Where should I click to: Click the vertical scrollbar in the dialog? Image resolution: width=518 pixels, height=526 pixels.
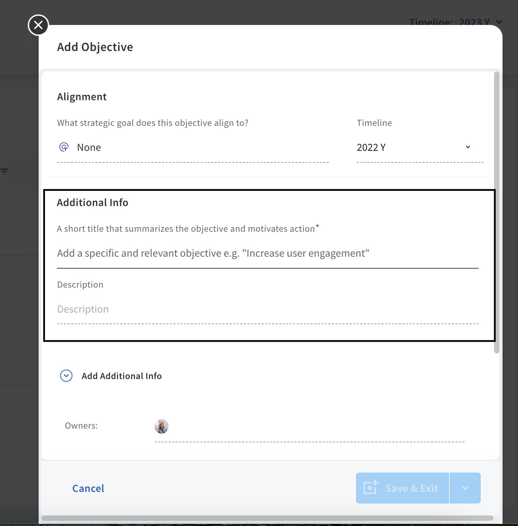coord(497,212)
